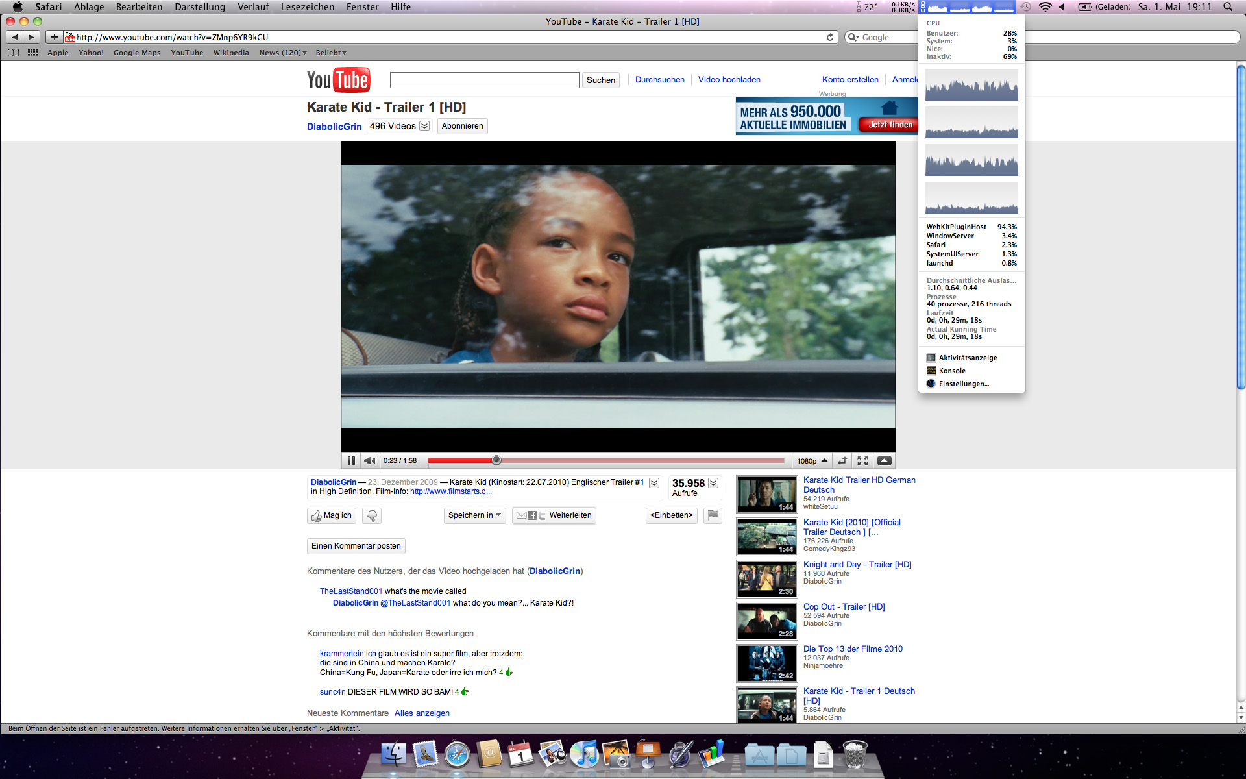
Task: Expand the video description arrow
Action: click(x=654, y=483)
